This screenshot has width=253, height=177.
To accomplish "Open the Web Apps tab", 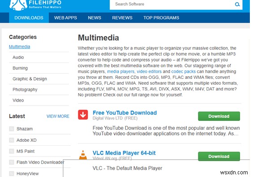I will pos(65,18).
